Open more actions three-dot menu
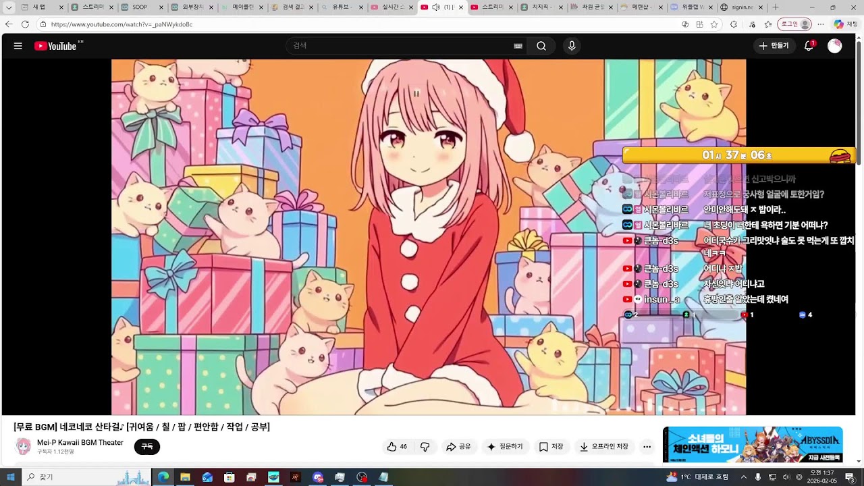The width and height of the screenshot is (864, 486). [647, 447]
